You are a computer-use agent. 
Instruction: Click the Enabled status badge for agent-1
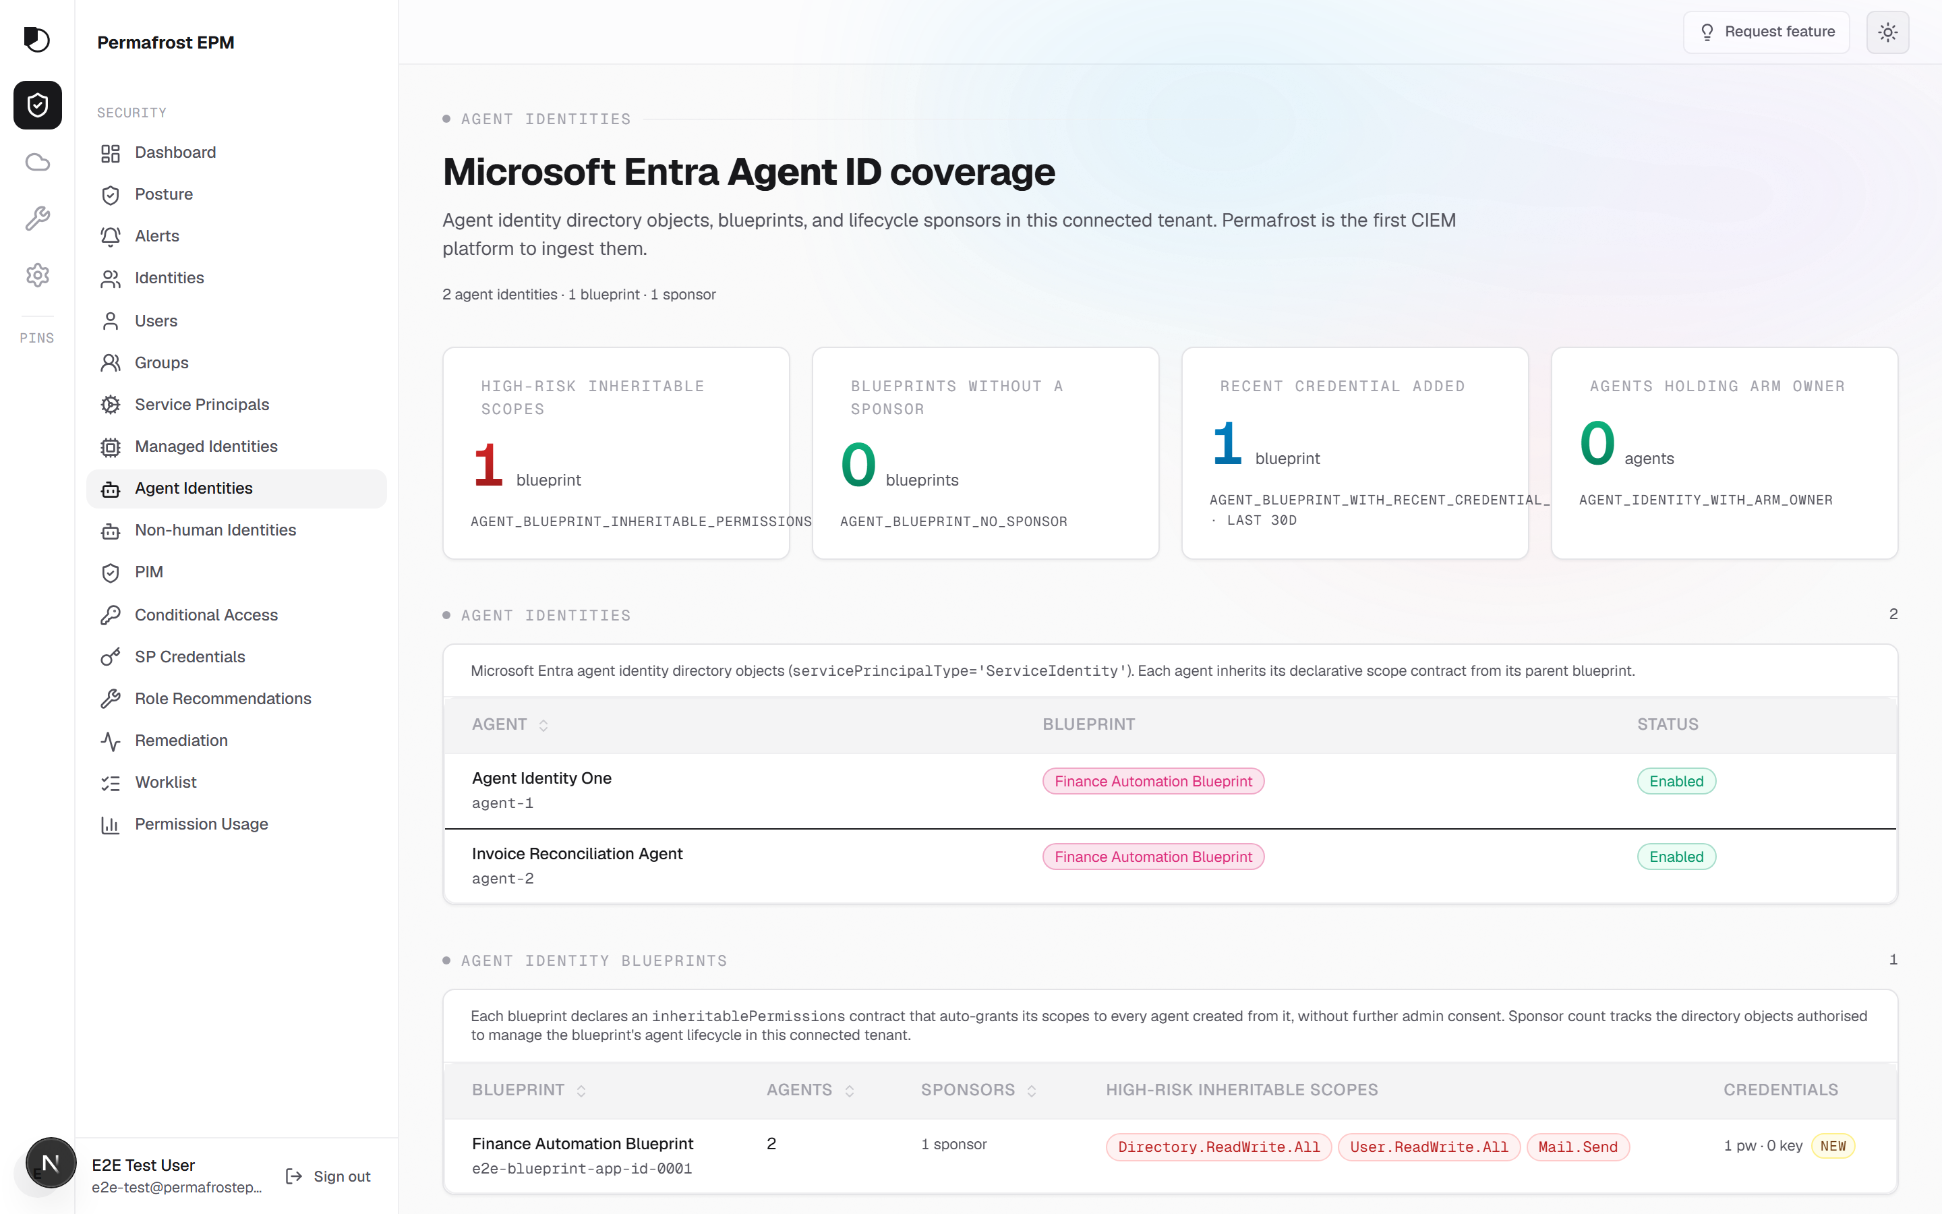[x=1676, y=781]
